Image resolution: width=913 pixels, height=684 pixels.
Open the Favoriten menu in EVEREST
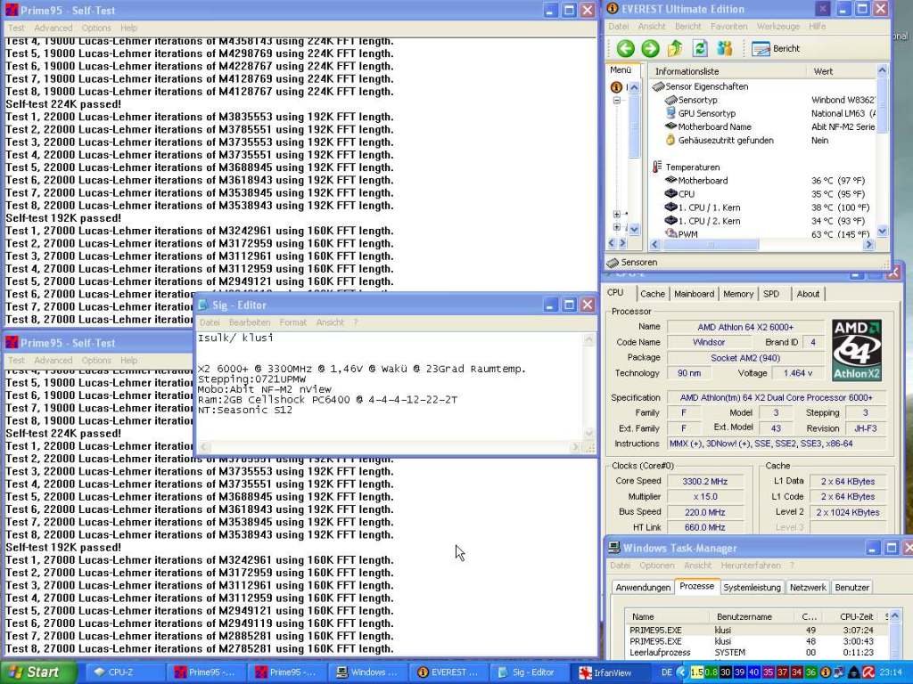click(729, 27)
